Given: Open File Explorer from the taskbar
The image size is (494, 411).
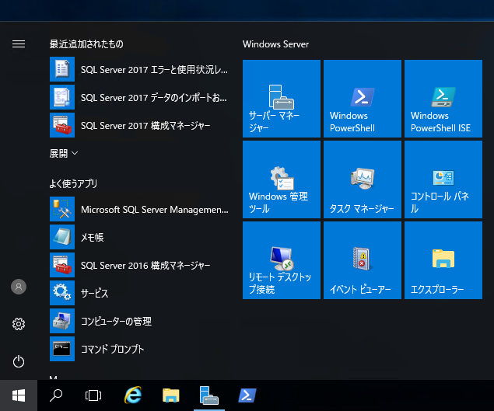Looking at the screenshot, I should (170, 395).
